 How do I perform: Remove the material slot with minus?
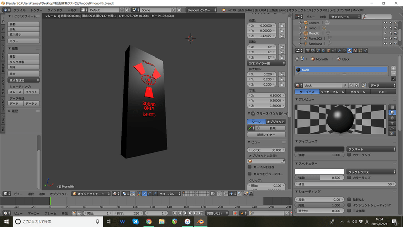click(393, 73)
